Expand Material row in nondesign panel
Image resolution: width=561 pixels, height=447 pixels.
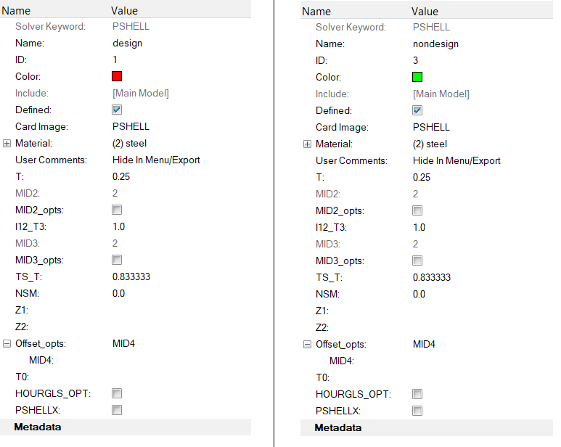(308, 144)
